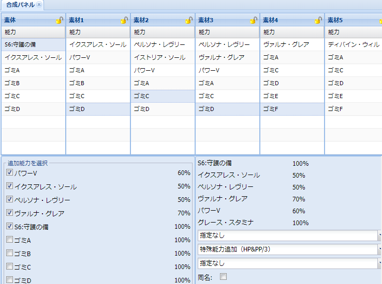Select ペルソナ・レヴリー in 素材2 list
Image resolution: width=382 pixels, height=284 pixels.
click(163, 44)
